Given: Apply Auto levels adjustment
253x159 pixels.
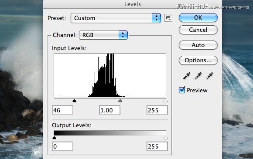Looking at the screenshot, I should click(198, 45).
